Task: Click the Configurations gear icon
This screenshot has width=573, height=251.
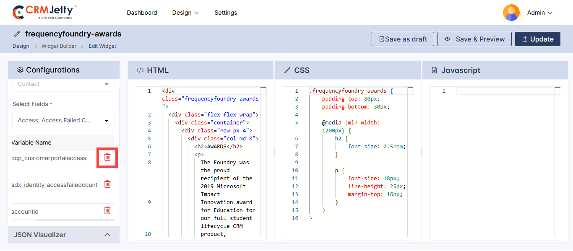Action: click(20, 70)
